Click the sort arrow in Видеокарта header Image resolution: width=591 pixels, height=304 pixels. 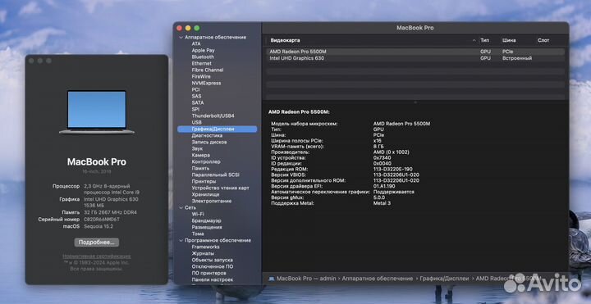(474, 40)
